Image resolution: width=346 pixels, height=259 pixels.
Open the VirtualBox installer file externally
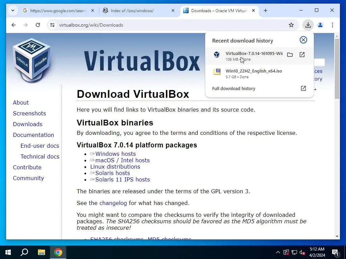tap(302, 55)
